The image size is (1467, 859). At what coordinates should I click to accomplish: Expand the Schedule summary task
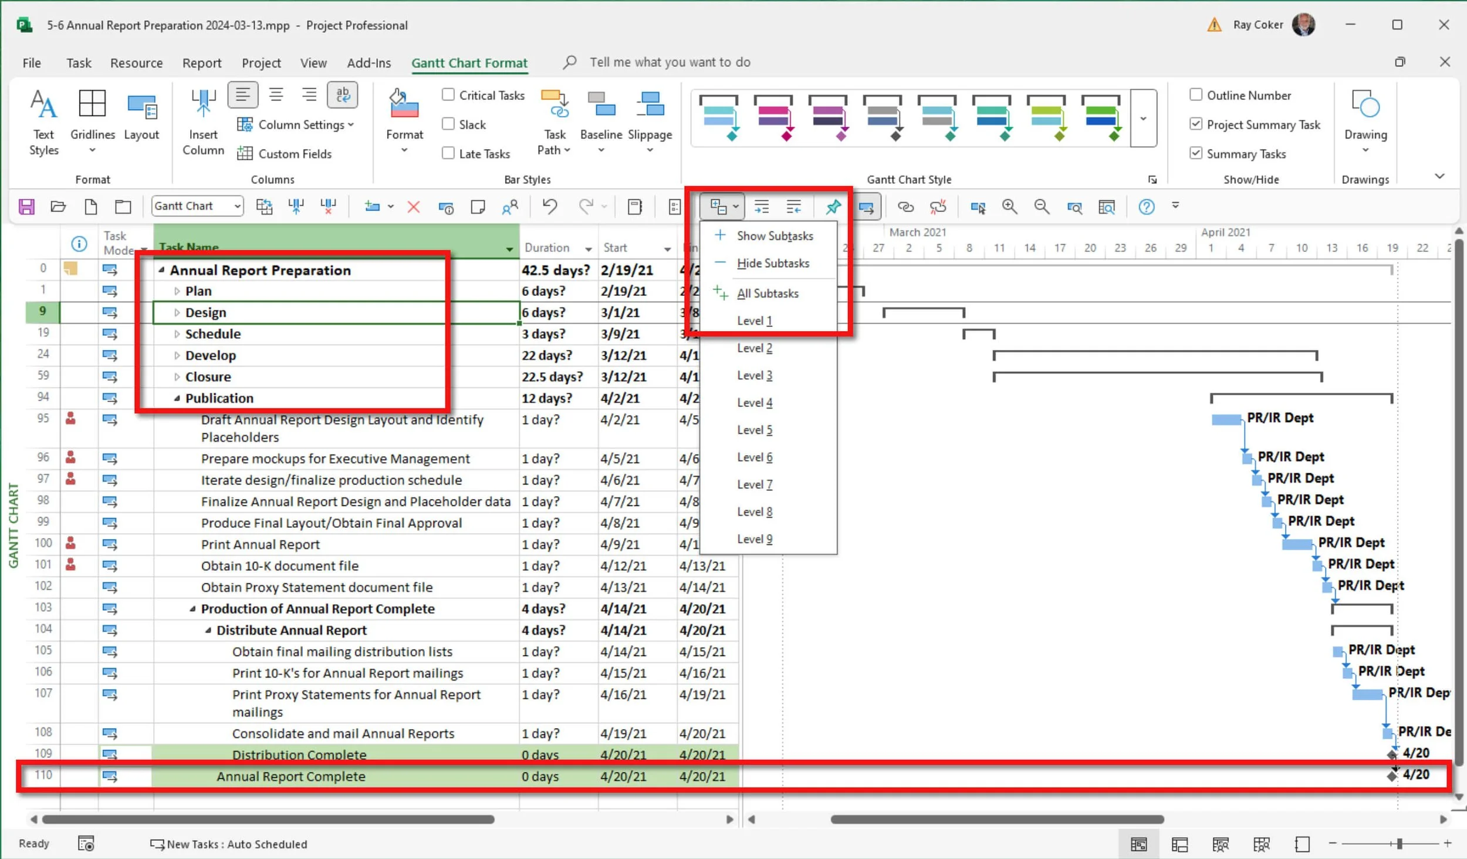coord(177,334)
